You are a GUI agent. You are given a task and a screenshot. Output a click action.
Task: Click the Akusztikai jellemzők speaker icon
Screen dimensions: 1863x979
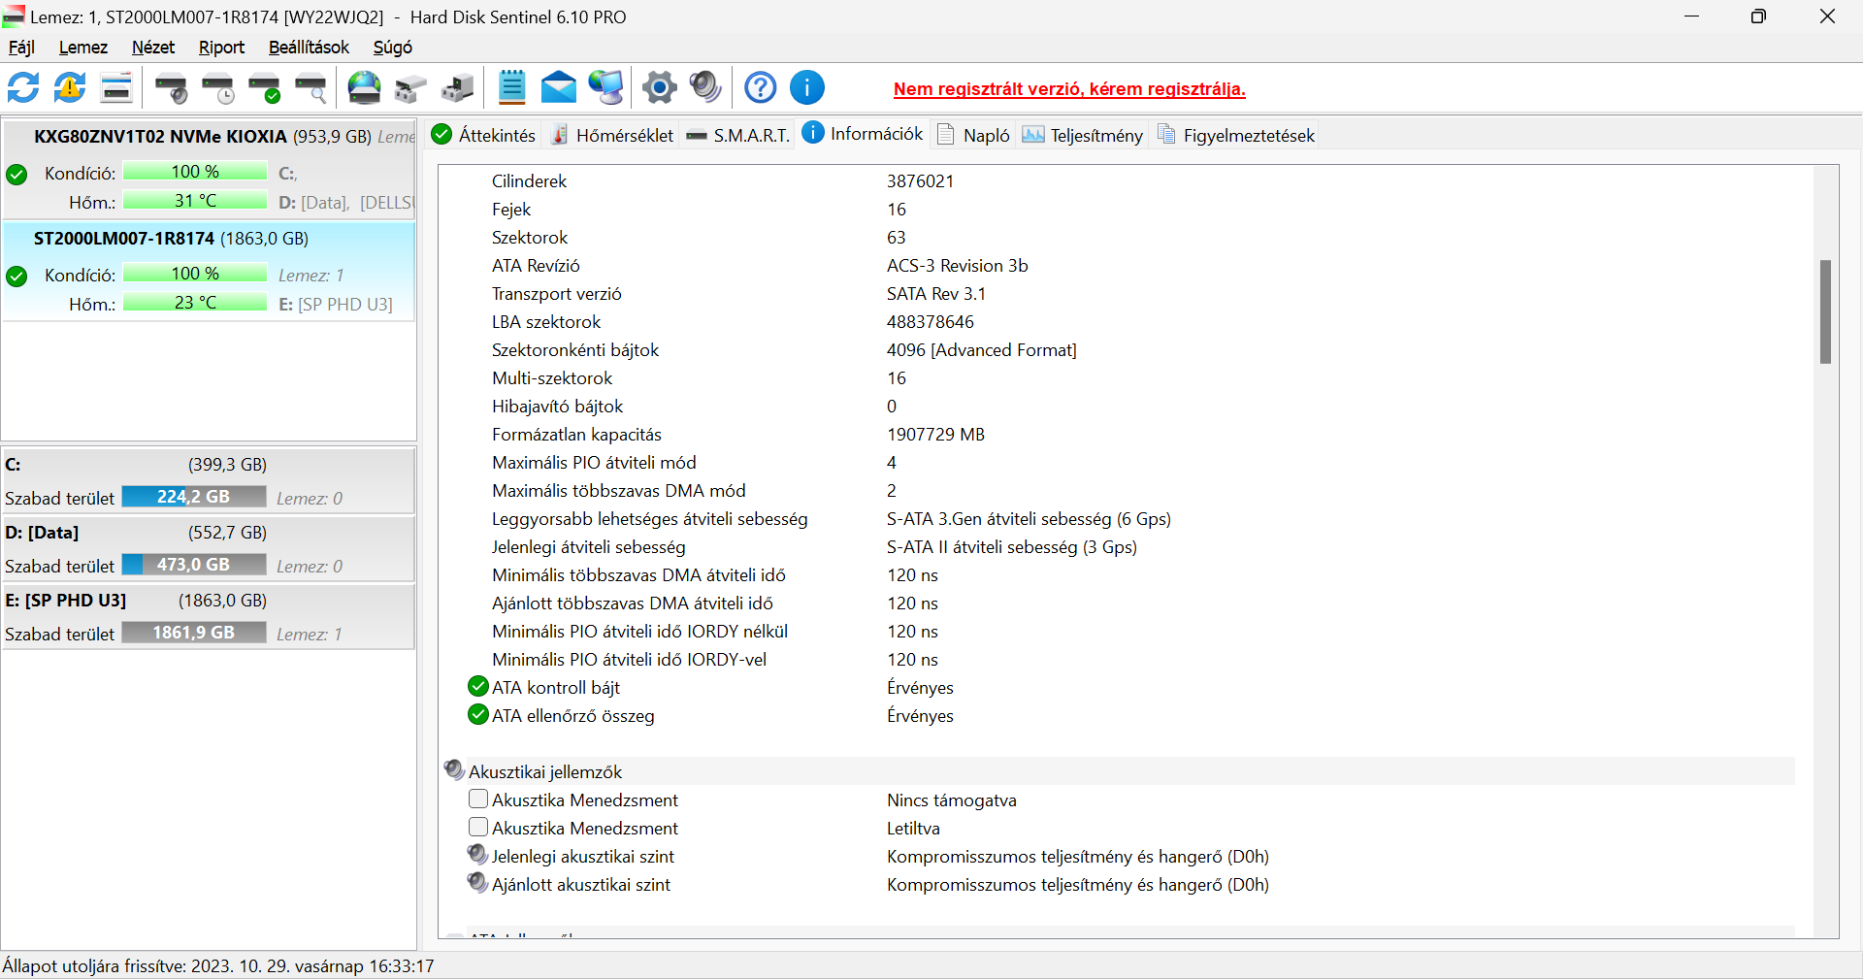(454, 770)
